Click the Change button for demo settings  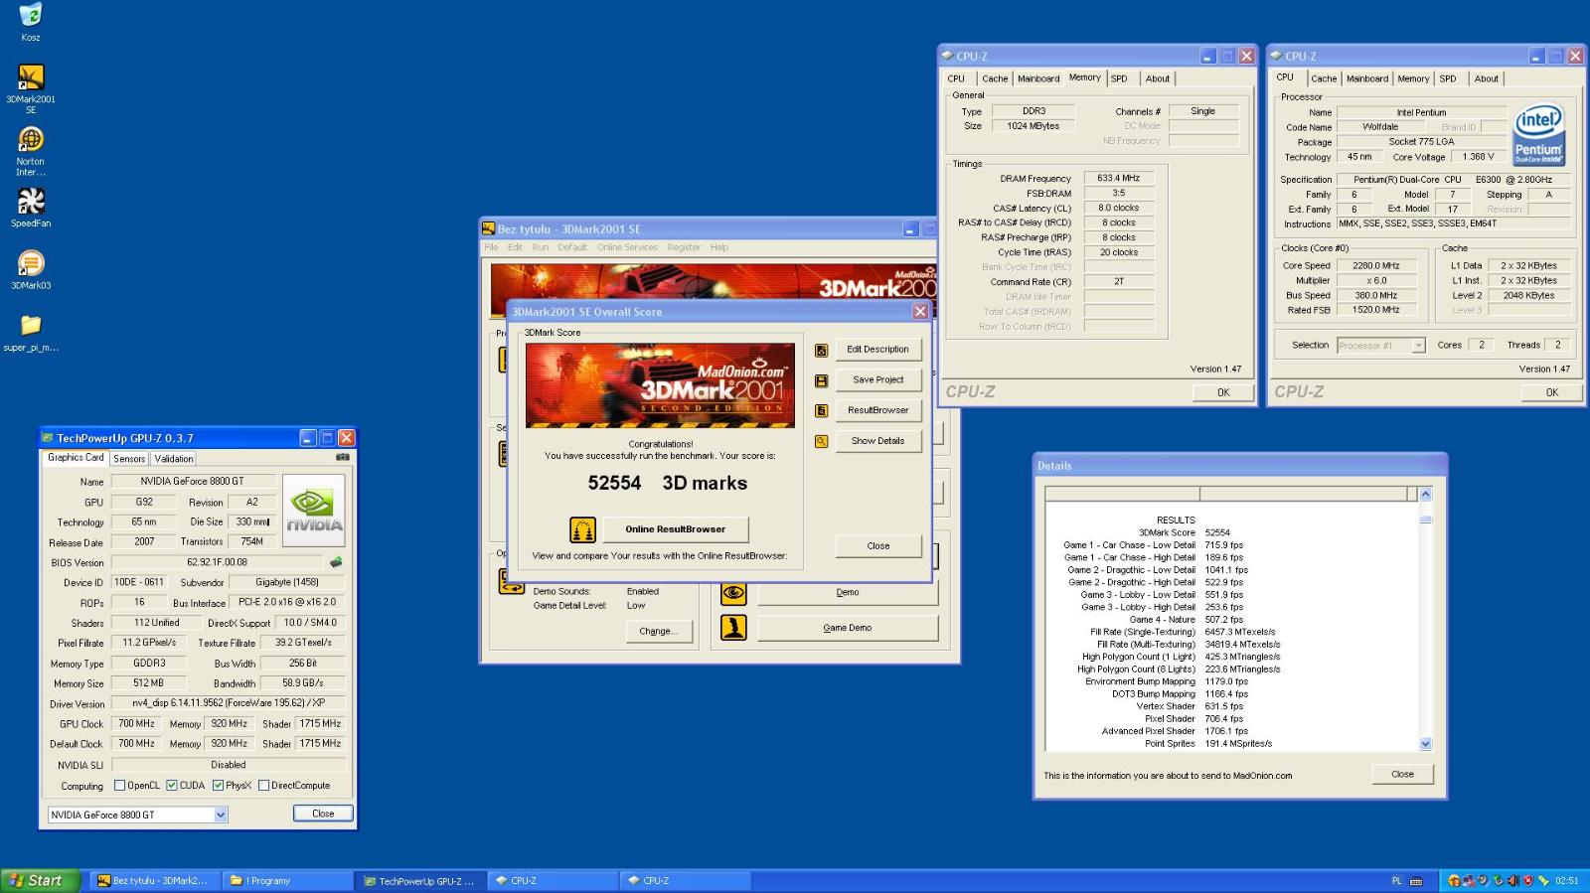(x=658, y=632)
